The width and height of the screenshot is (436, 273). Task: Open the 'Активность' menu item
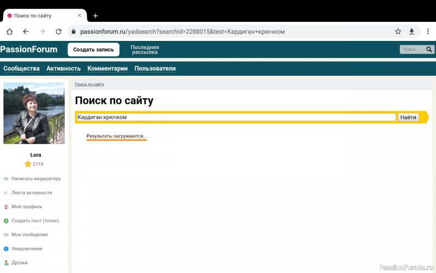63,69
